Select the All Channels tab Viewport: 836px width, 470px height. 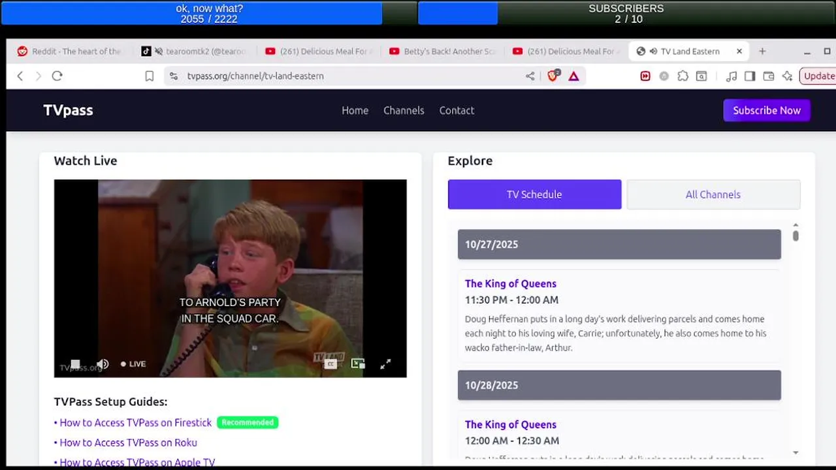click(713, 195)
